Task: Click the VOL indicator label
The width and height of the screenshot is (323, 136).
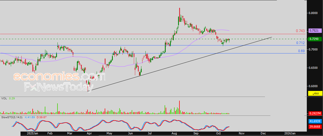Action: pyautogui.click(x=4, y=98)
